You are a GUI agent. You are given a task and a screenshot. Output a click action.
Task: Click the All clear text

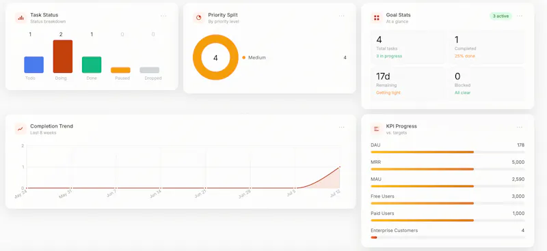[x=463, y=93]
